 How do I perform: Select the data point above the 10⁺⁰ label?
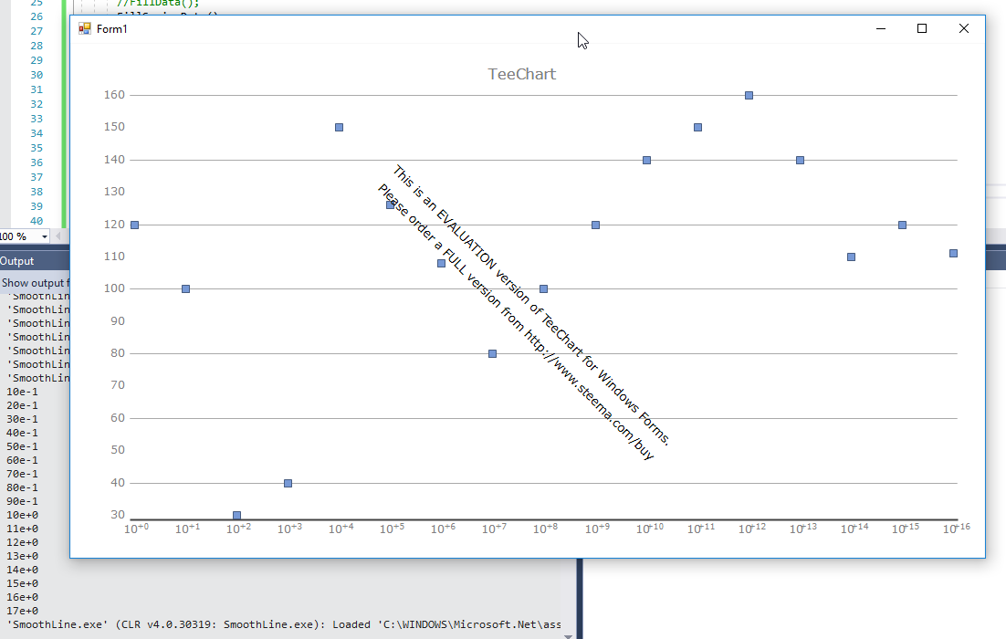(x=135, y=225)
